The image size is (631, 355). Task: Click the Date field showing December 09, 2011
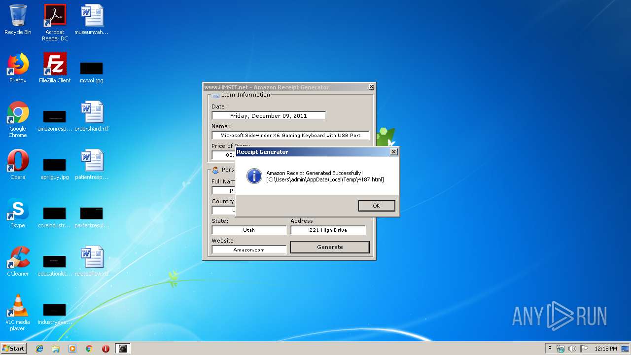269,116
